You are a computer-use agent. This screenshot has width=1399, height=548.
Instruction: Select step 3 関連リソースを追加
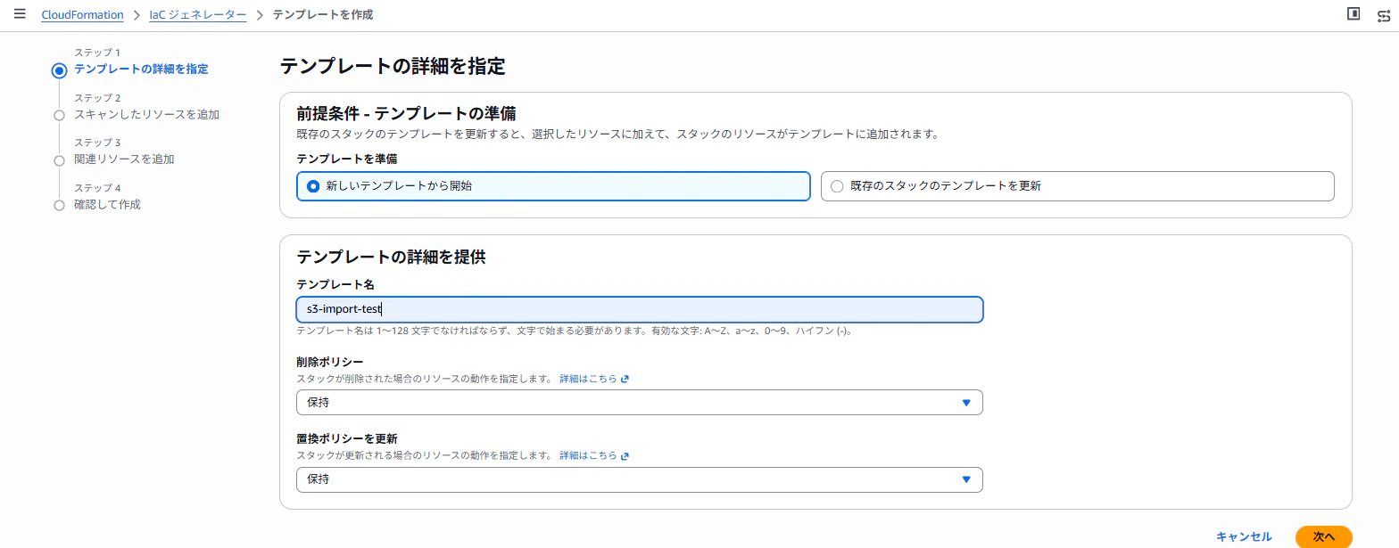point(124,159)
